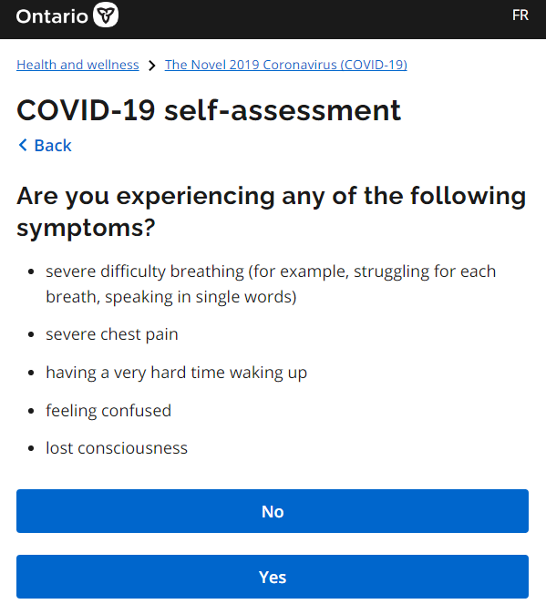Viewport: 546px width, 604px height.
Task: Click the symptoms question heading
Action: point(272,212)
